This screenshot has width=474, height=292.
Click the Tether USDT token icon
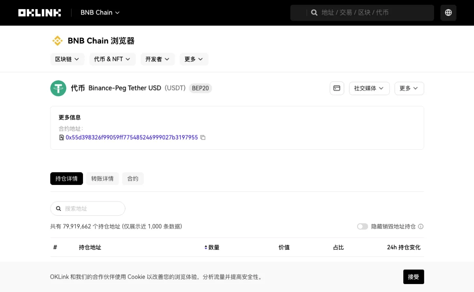coord(58,88)
